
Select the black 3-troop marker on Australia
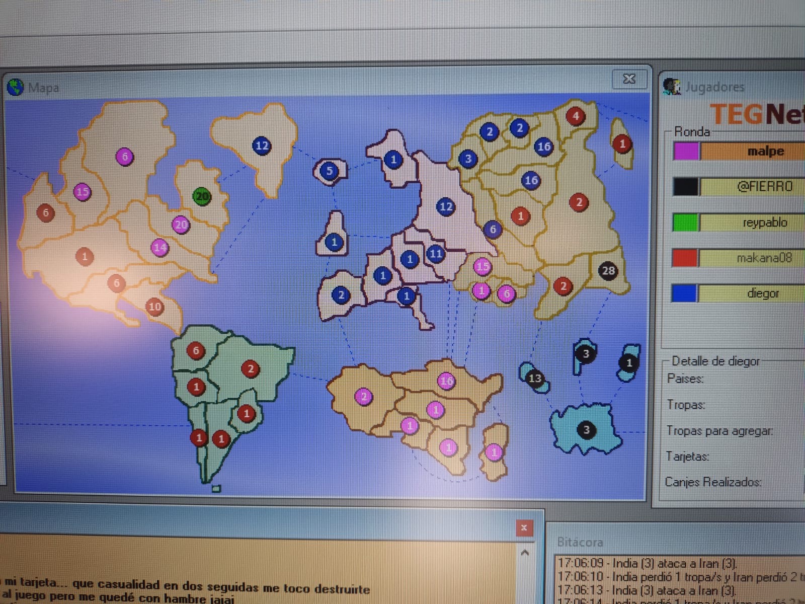[586, 430]
